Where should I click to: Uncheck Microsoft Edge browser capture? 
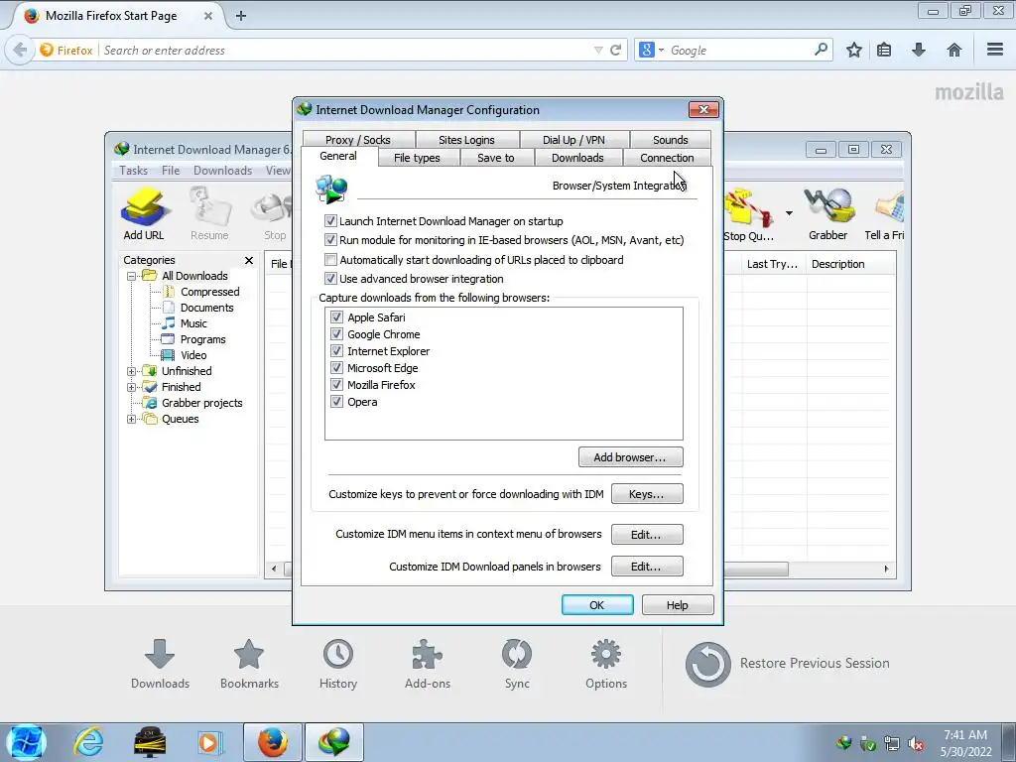pyautogui.click(x=336, y=367)
